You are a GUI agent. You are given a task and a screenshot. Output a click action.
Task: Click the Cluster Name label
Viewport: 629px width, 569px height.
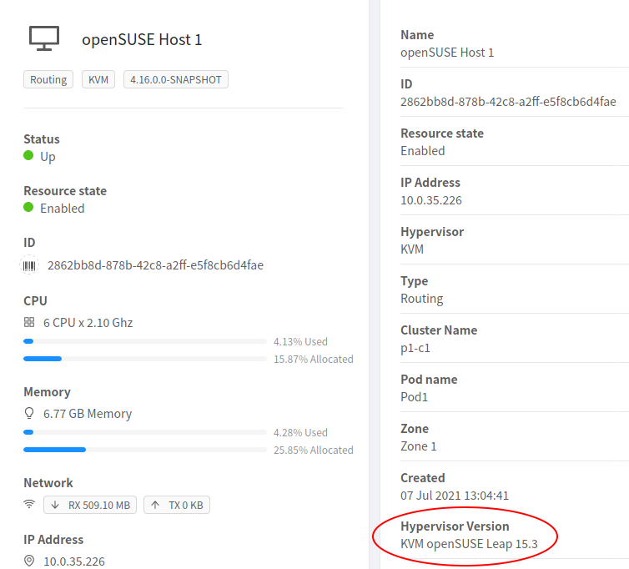click(x=439, y=330)
